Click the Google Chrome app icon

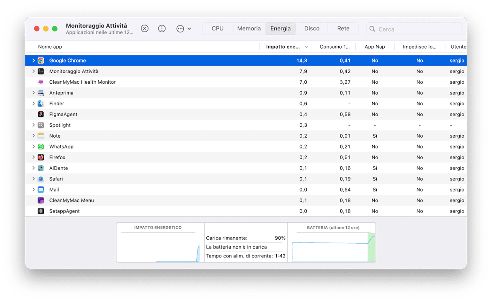(x=41, y=61)
